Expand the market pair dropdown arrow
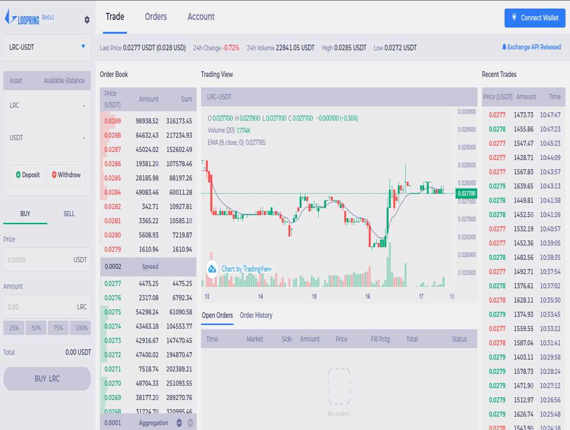The image size is (570, 430). (x=84, y=48)
